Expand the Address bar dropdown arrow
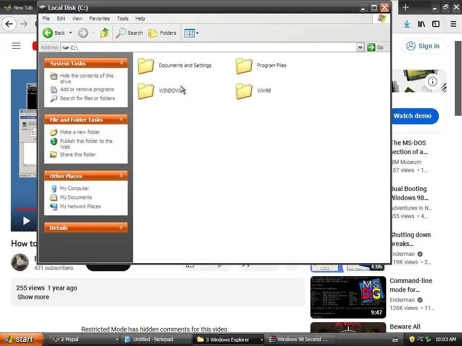 pyautogui.click(x=360, y=47)
